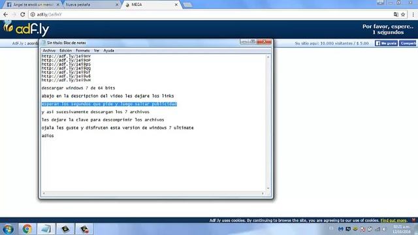Close the Bloc de notas window
The width and height of the screenshot is (418, 235).
tap(264, 42)
